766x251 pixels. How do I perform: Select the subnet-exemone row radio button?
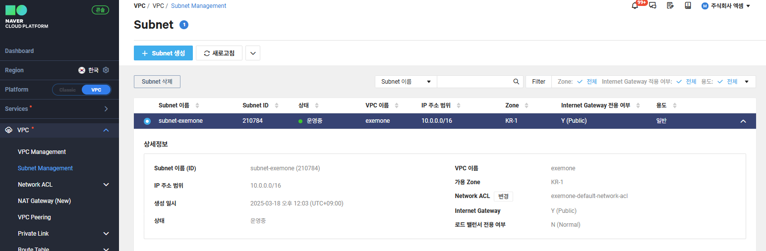click(x=147, y=121)
